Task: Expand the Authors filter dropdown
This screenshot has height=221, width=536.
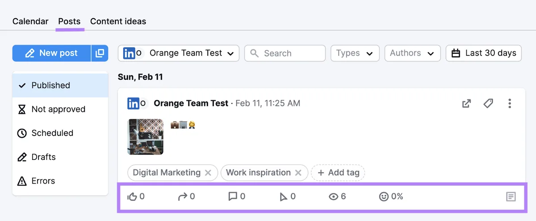Action: pos(412,53)
